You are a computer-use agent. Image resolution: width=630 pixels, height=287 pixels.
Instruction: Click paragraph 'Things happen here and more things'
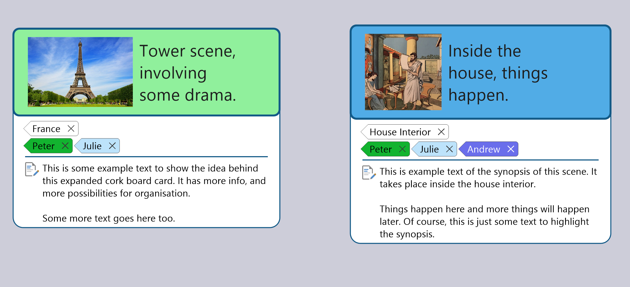click(x=484, y=221)
